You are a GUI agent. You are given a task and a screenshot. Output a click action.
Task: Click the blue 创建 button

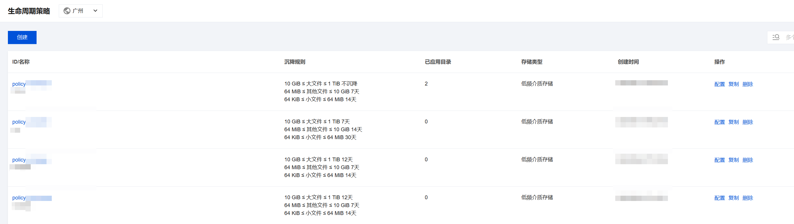click(x=22, y=38)
